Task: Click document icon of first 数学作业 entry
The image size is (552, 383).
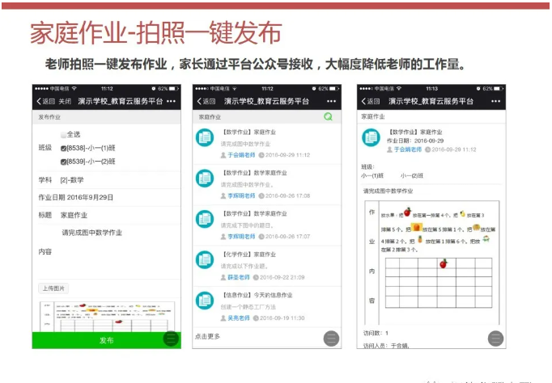Action: (x=205, y=137)
